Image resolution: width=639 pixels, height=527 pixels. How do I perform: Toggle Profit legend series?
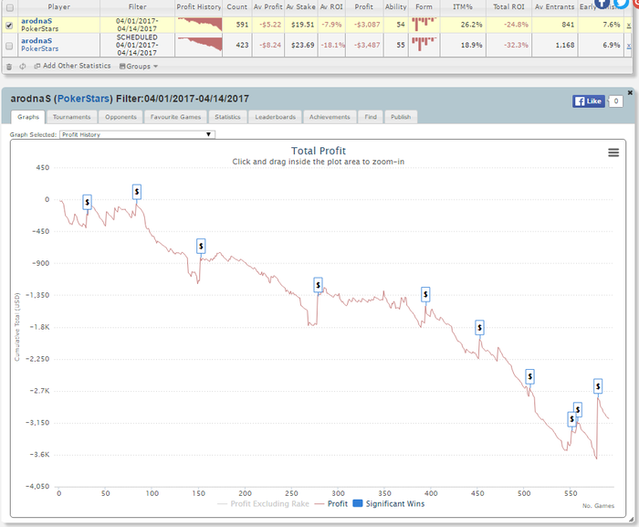pyautogui.click(x=331, y=504)
